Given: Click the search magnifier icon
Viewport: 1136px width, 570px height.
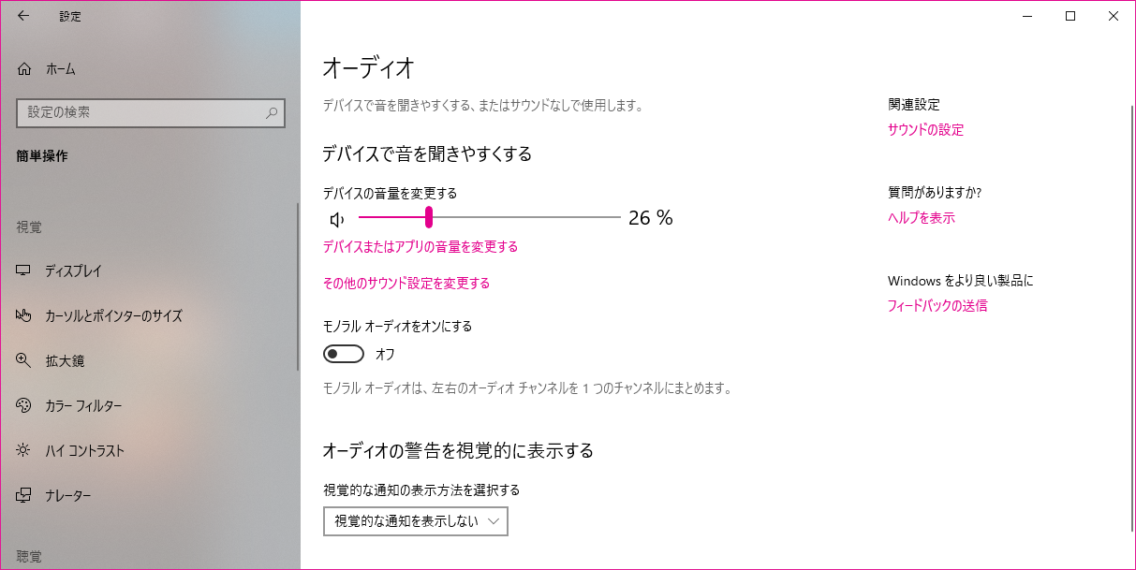Looking at the screenshot, I should coord(272,113).
